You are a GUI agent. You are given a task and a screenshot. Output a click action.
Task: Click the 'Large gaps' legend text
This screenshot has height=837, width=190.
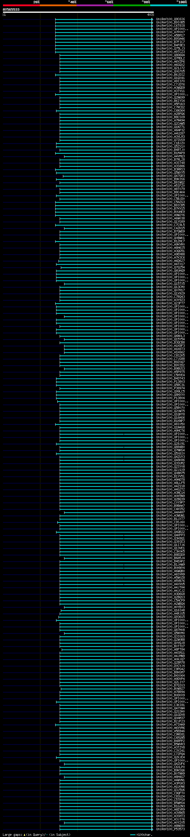[12, 834]
